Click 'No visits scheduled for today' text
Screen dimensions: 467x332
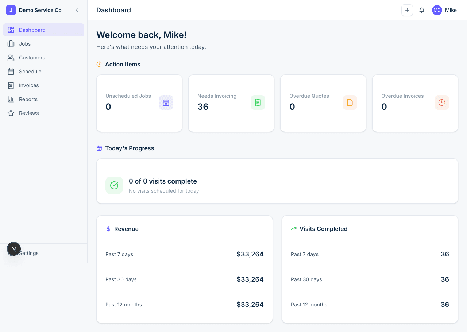(164, 191)
